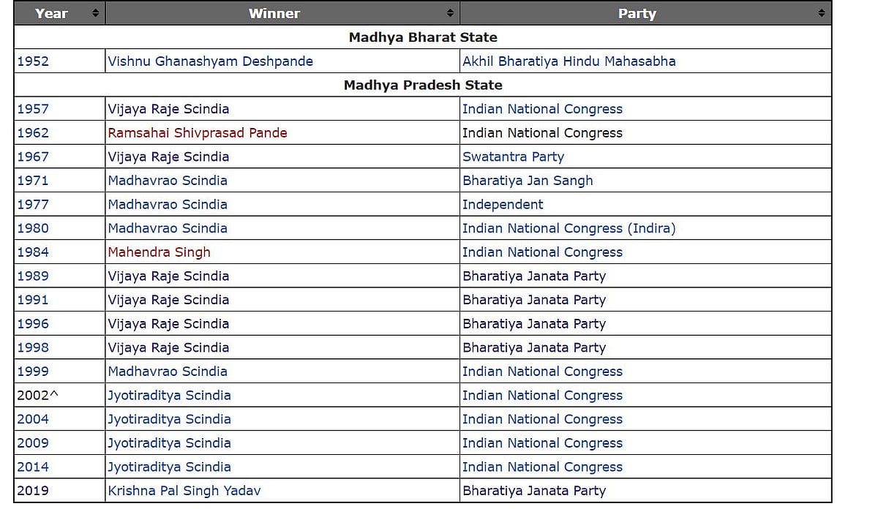Click the Winner column header text

(x=274, y=13)
